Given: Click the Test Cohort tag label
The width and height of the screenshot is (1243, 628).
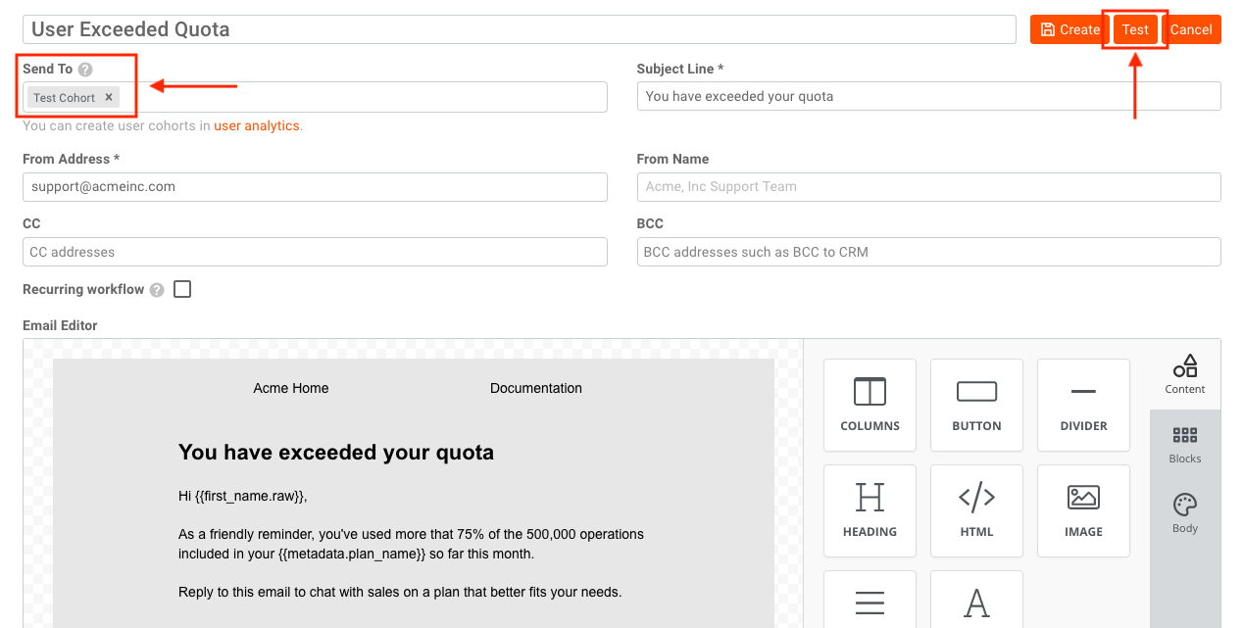Looking at the screenshot, I should 64,97.
